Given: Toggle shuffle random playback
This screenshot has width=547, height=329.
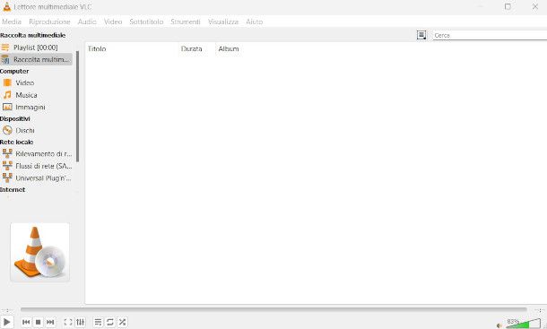Looking at the screenshot, I should pyautogui.click(x=123, y=322).
